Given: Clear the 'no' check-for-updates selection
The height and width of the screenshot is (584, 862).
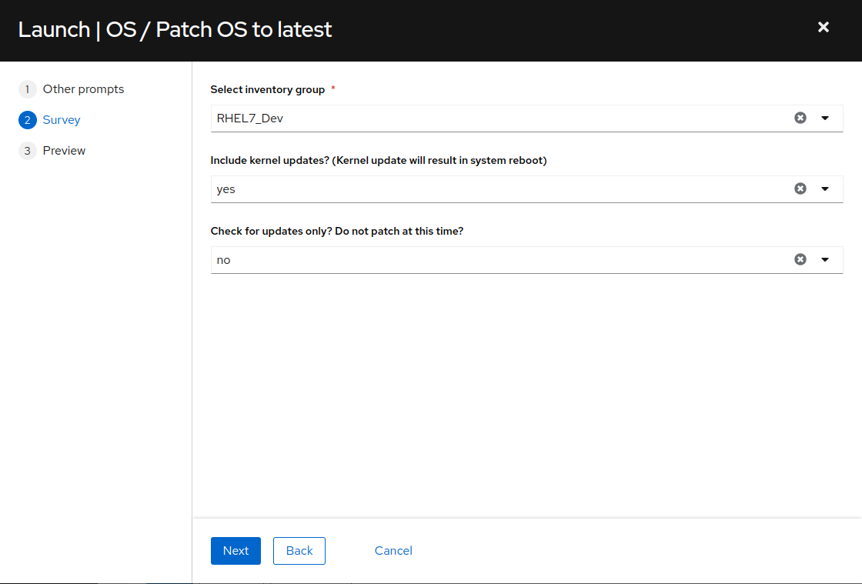Looking at the screenshot, I should [x=800, y=260].
